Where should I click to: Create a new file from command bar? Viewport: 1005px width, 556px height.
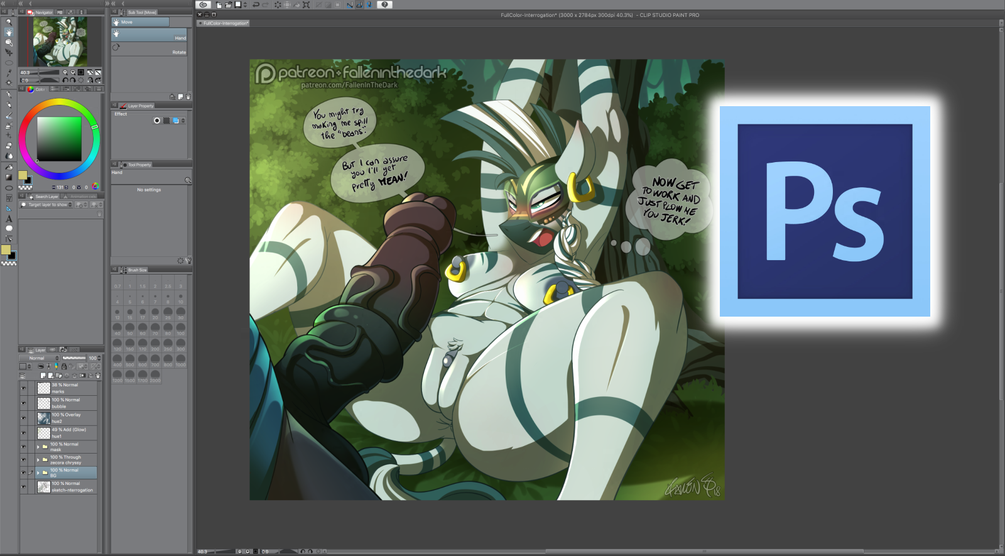pyautogui.click(x=219, y=4)
